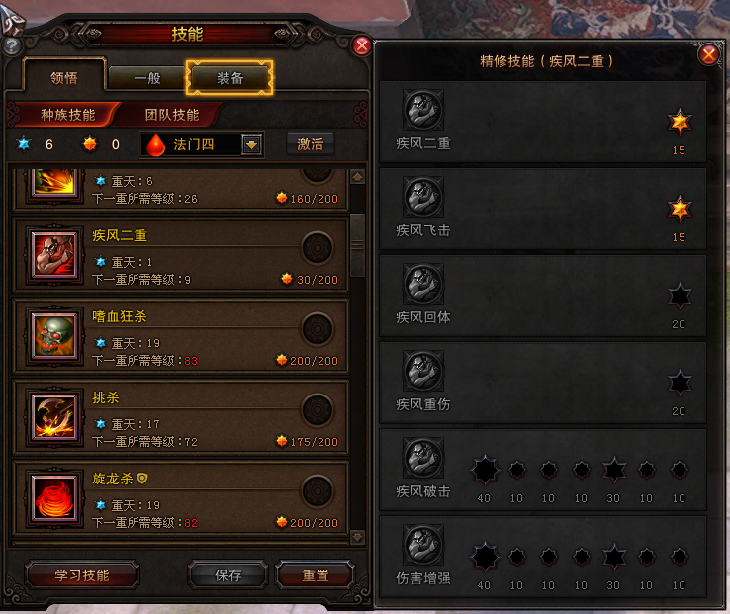Click the 学习技能 button
Screen dimensions: 730x614
(82, 574)
